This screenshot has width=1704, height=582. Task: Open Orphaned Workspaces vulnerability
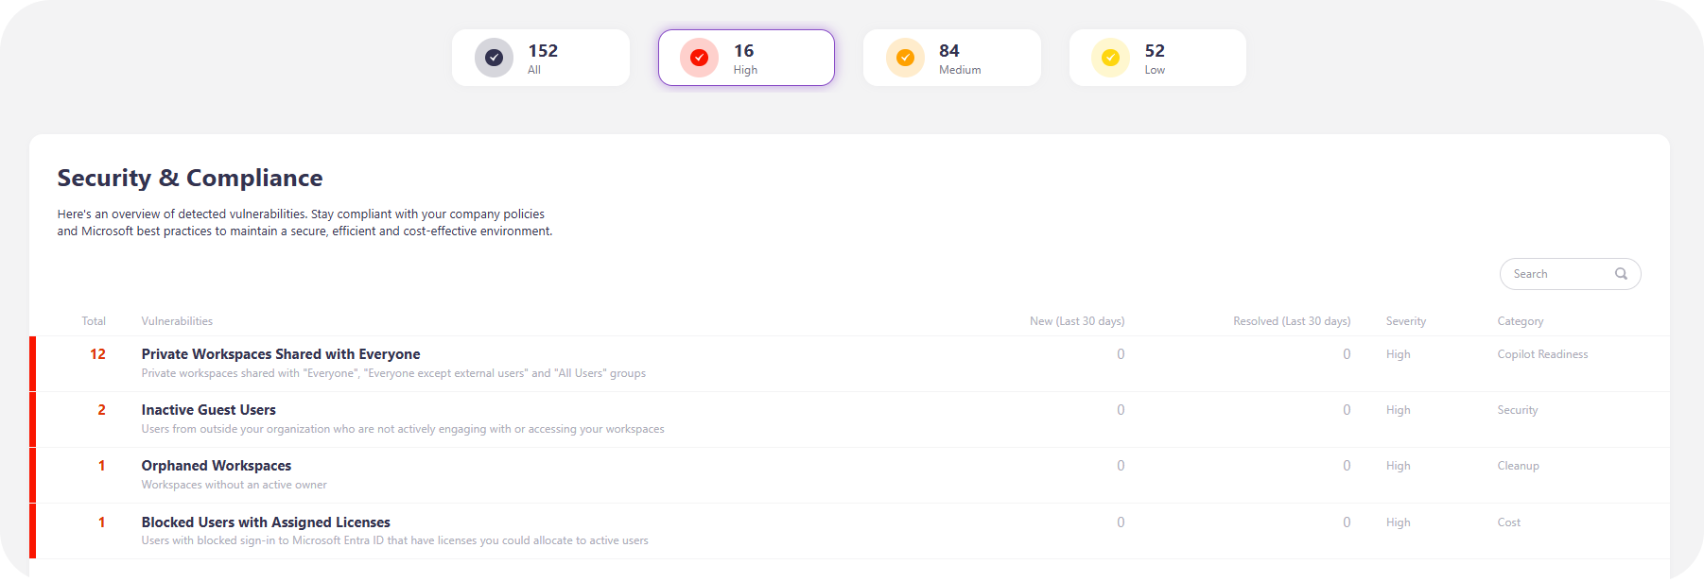[217, 466]
